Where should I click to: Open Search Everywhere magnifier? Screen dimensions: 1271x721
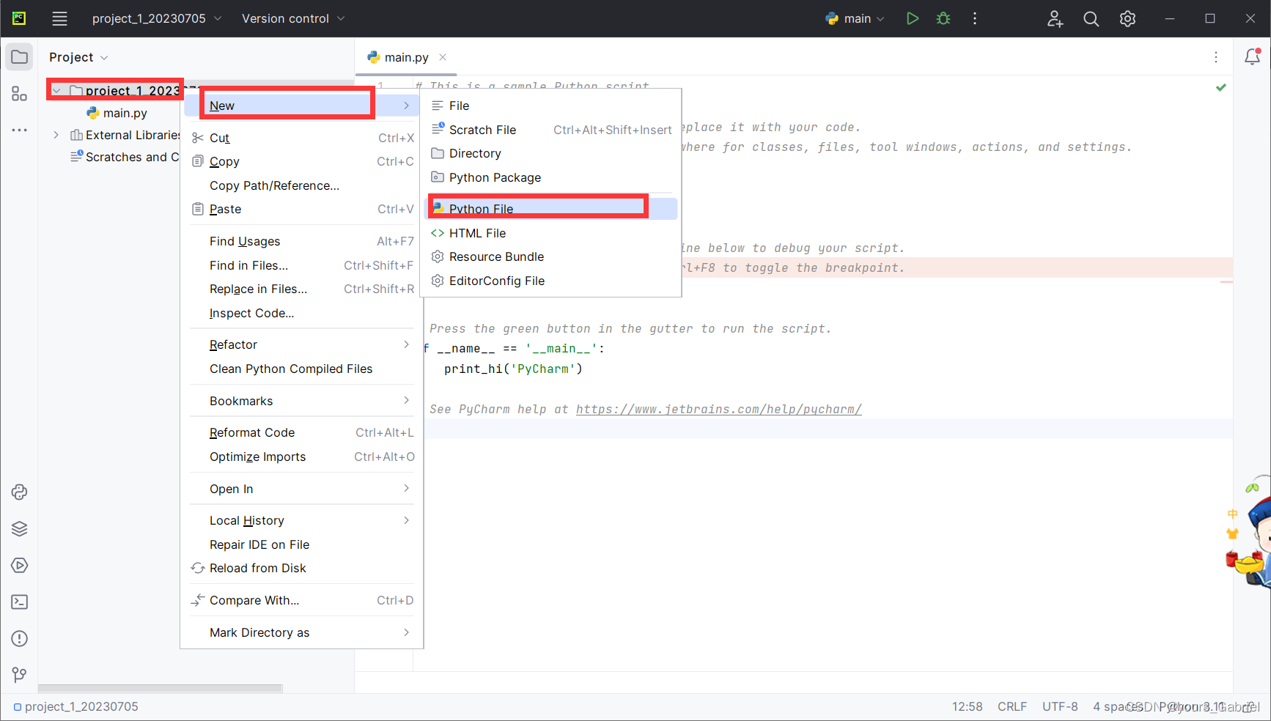coord(1091,18)
